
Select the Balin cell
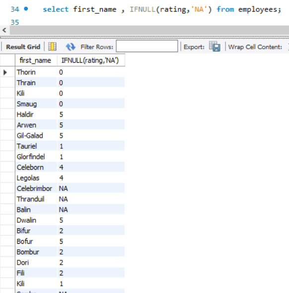tap(36, 209)
